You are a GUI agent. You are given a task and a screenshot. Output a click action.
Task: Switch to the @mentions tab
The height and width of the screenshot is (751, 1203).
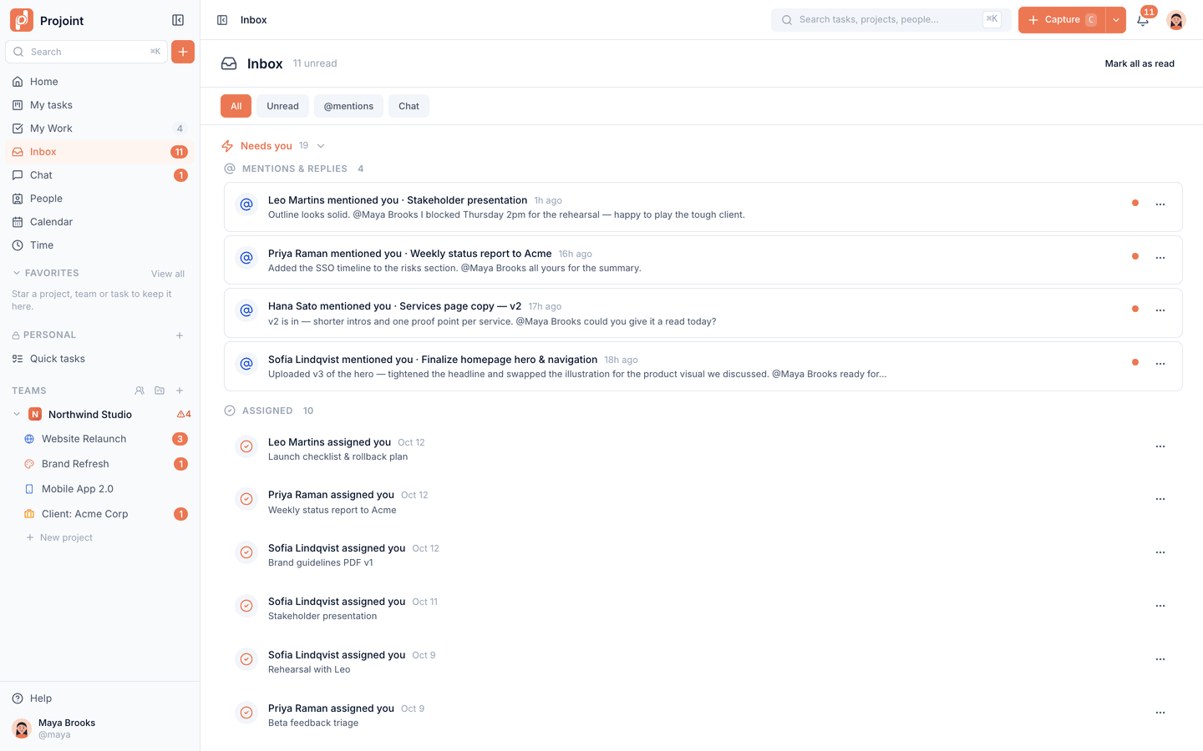click(x=348, y=106)
